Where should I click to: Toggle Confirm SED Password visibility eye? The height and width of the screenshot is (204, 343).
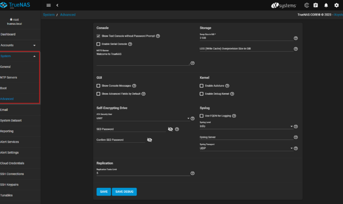(x=149, y=140)
